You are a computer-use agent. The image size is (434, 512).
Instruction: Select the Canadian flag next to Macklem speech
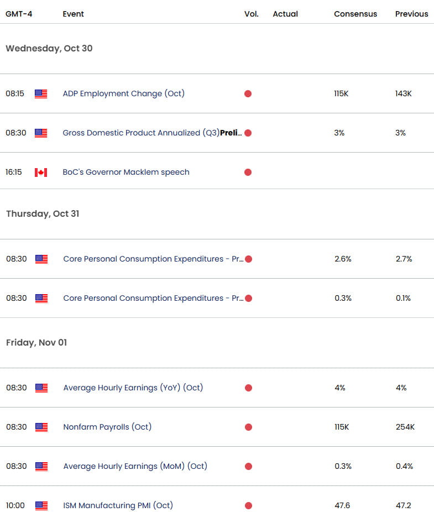(x=40, y=172)
